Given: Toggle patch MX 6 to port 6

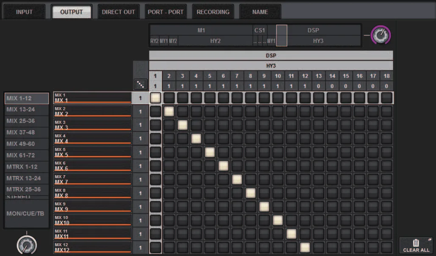Looking at the screenshot, I should pyautogui.click(x=224, y=166).
